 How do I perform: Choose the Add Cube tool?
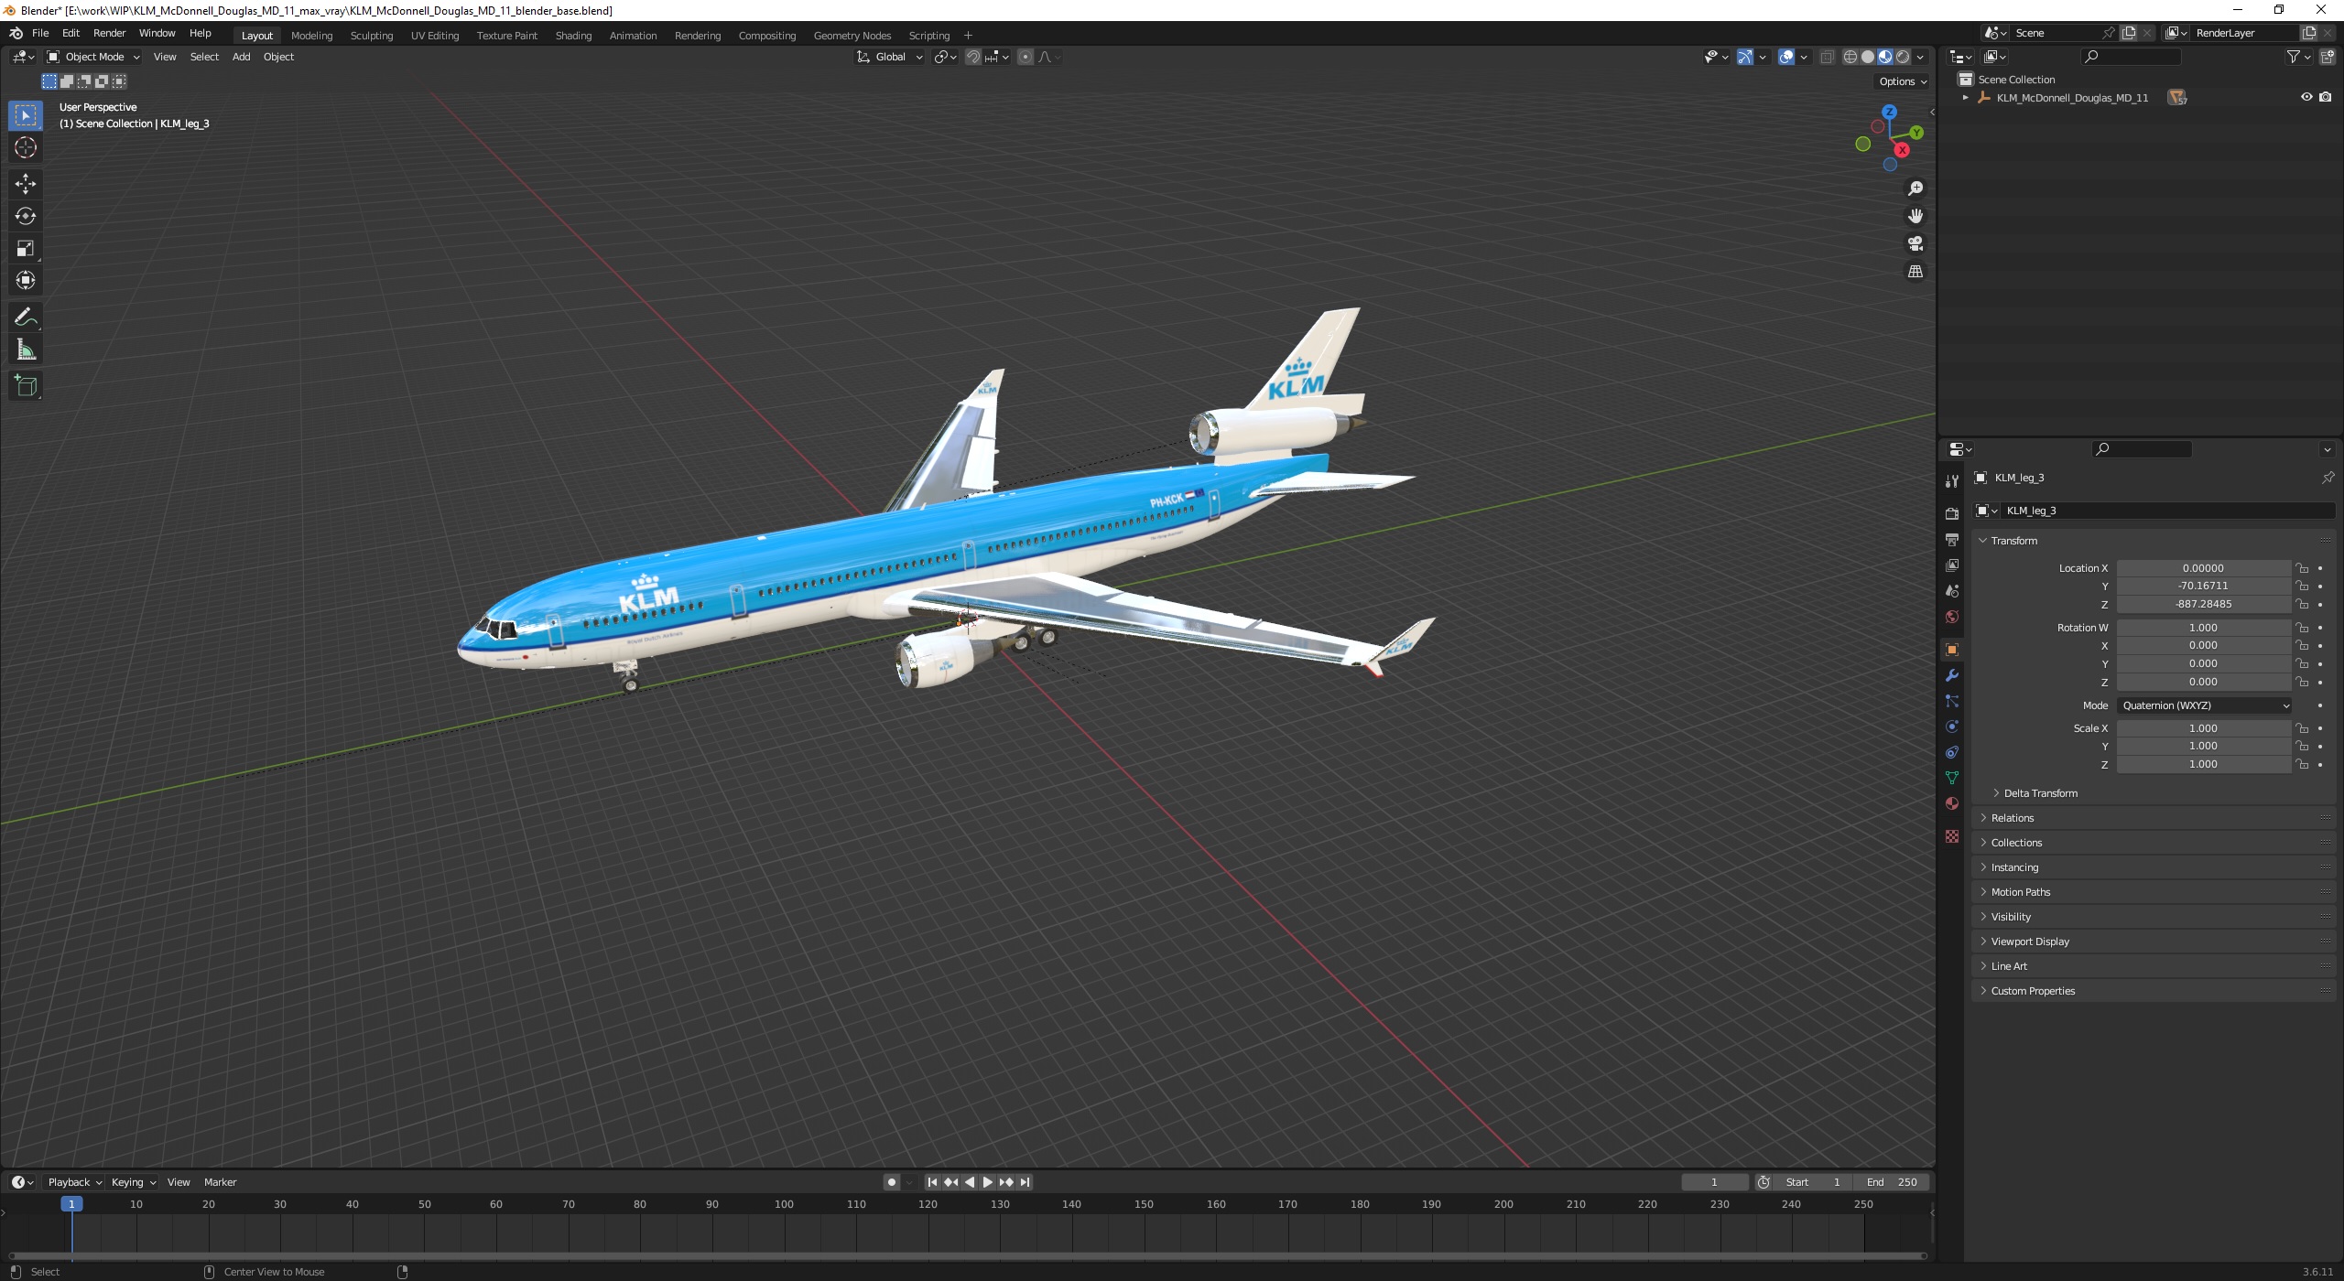[x=26, y=386]
